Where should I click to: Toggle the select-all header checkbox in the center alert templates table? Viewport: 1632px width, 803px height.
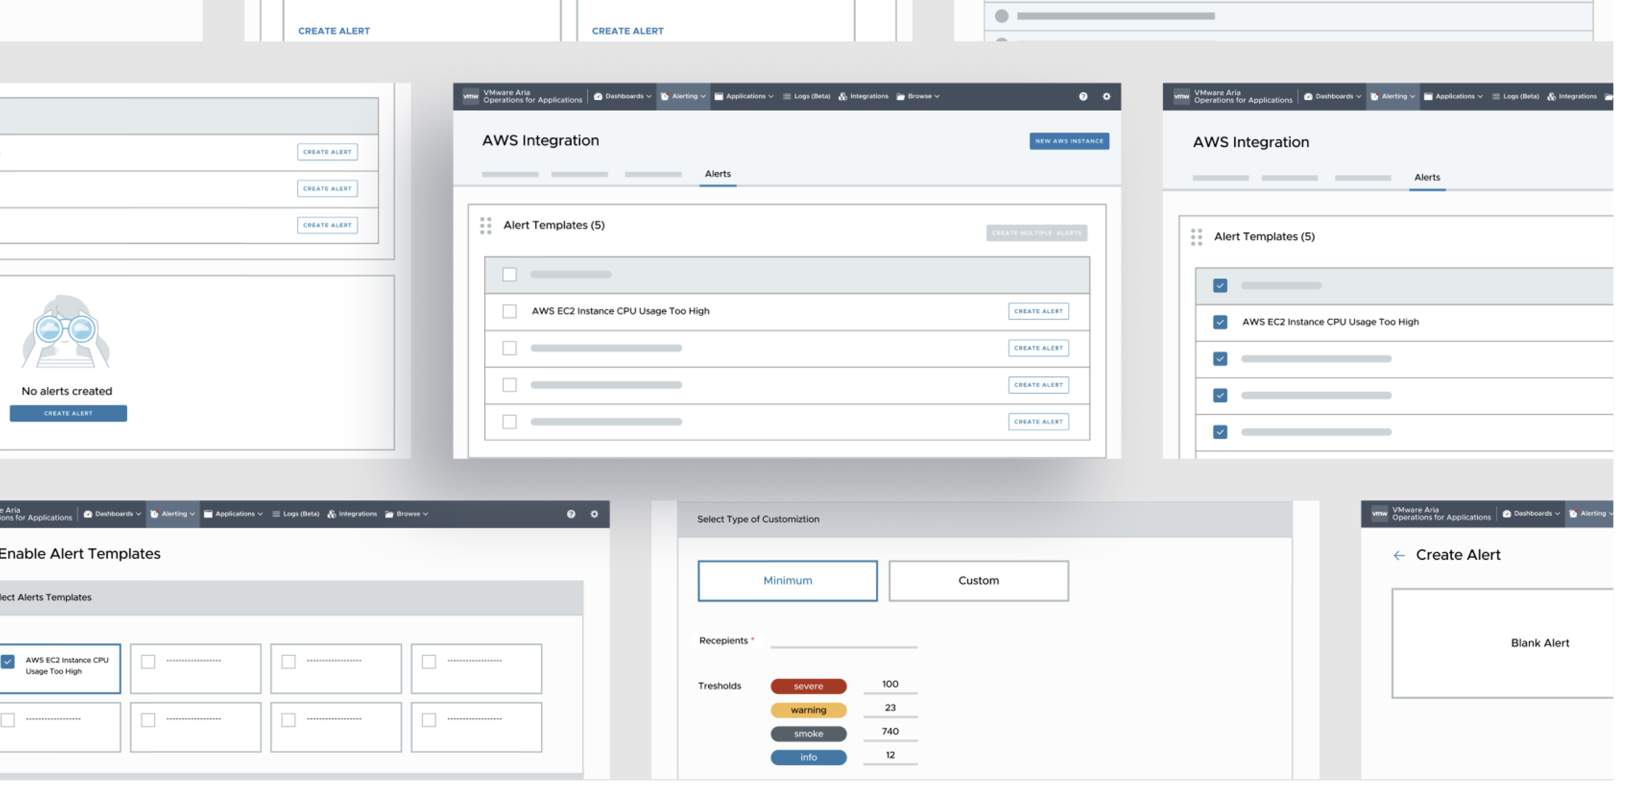pos(510,275)
